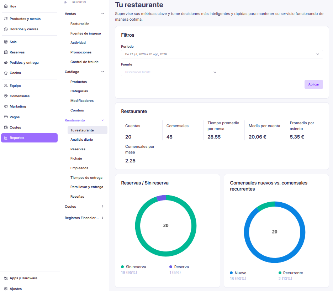Open Control de fraude report
This screenshot has height=291, width=333.
click(84, 62)
